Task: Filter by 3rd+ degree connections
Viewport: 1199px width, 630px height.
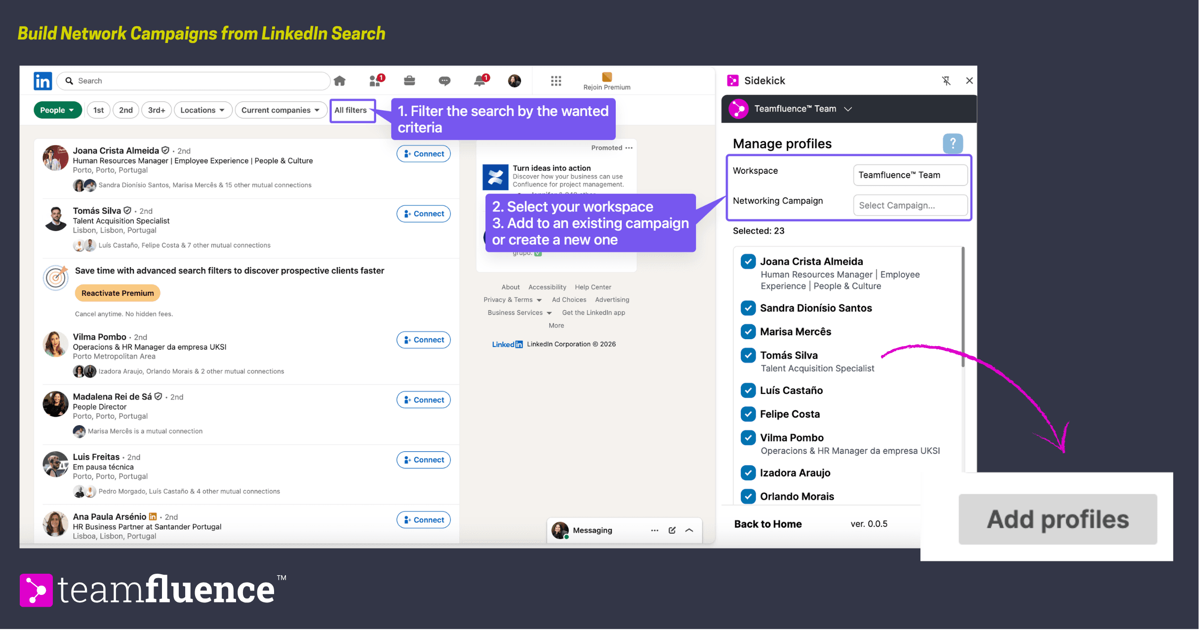Action: point(157,110)
